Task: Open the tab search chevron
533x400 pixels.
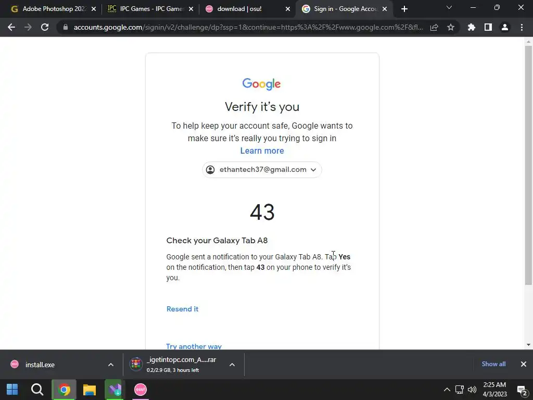Action: (449, 7)
